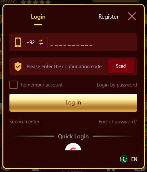Tick the Remember account checkbox
The image size is (147, 172).
click(x=13, y=85)
